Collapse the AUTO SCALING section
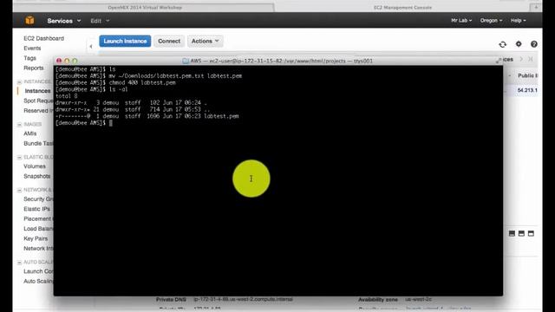Screen dimensions: 555x312 19,263
